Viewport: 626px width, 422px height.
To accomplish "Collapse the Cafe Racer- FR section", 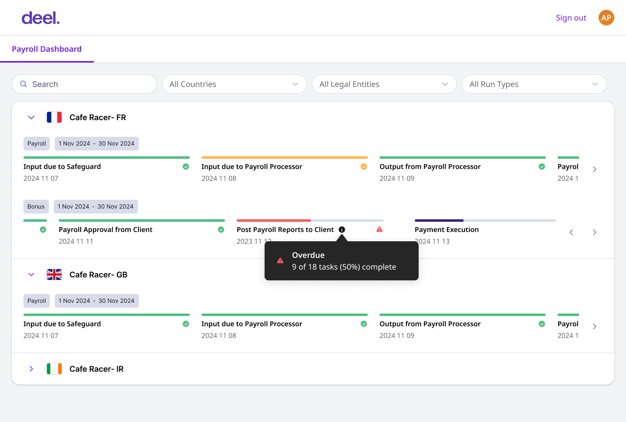I will [x=31, y=117].
